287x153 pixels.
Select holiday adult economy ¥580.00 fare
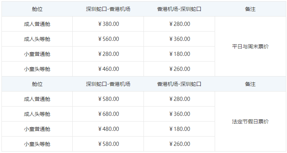[108, 99]
